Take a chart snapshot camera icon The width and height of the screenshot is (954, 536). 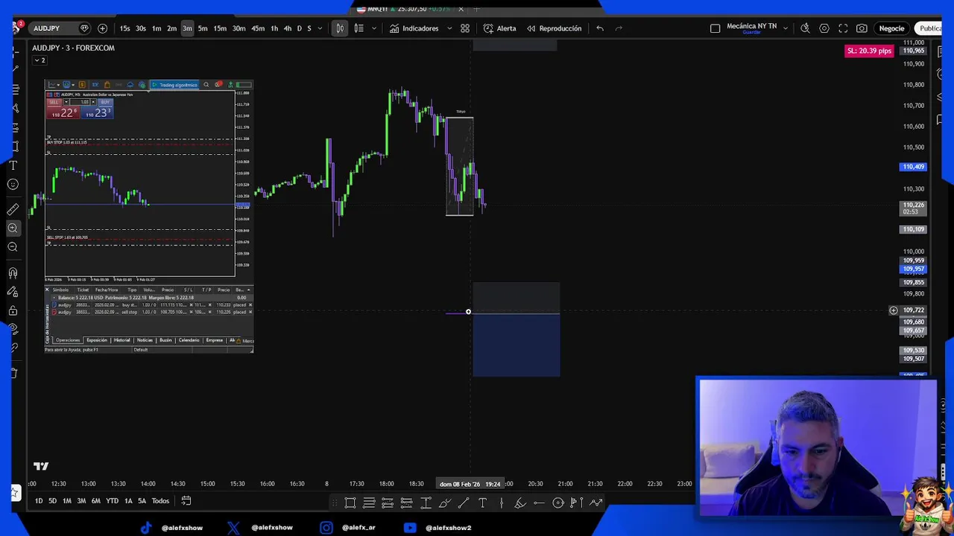coord(862,28)
